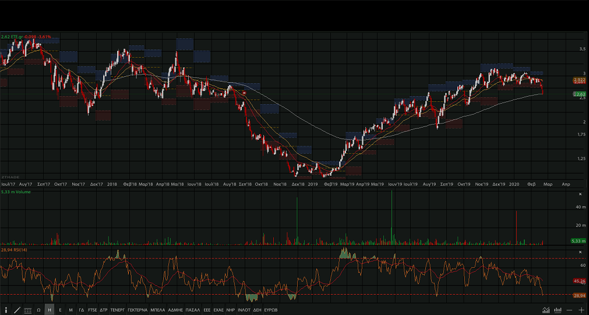Open the watchlist table icon
589x315 pixels.
coord(28,310)
